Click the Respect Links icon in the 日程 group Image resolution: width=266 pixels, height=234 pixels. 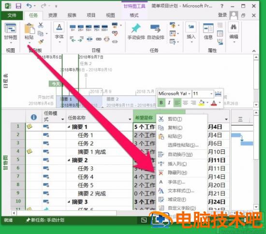coord(115,33)
